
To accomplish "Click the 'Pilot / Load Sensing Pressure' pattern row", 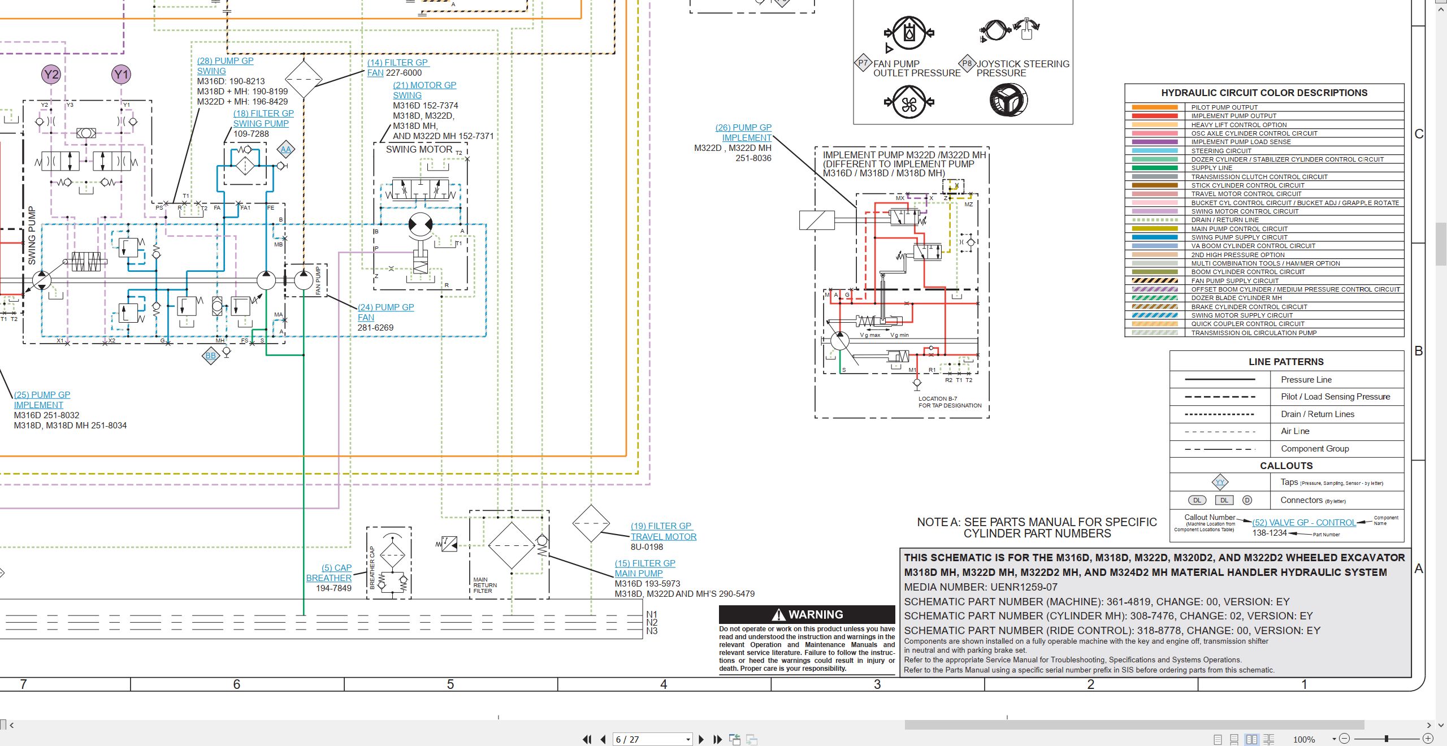I will (x=1286, y=397).
